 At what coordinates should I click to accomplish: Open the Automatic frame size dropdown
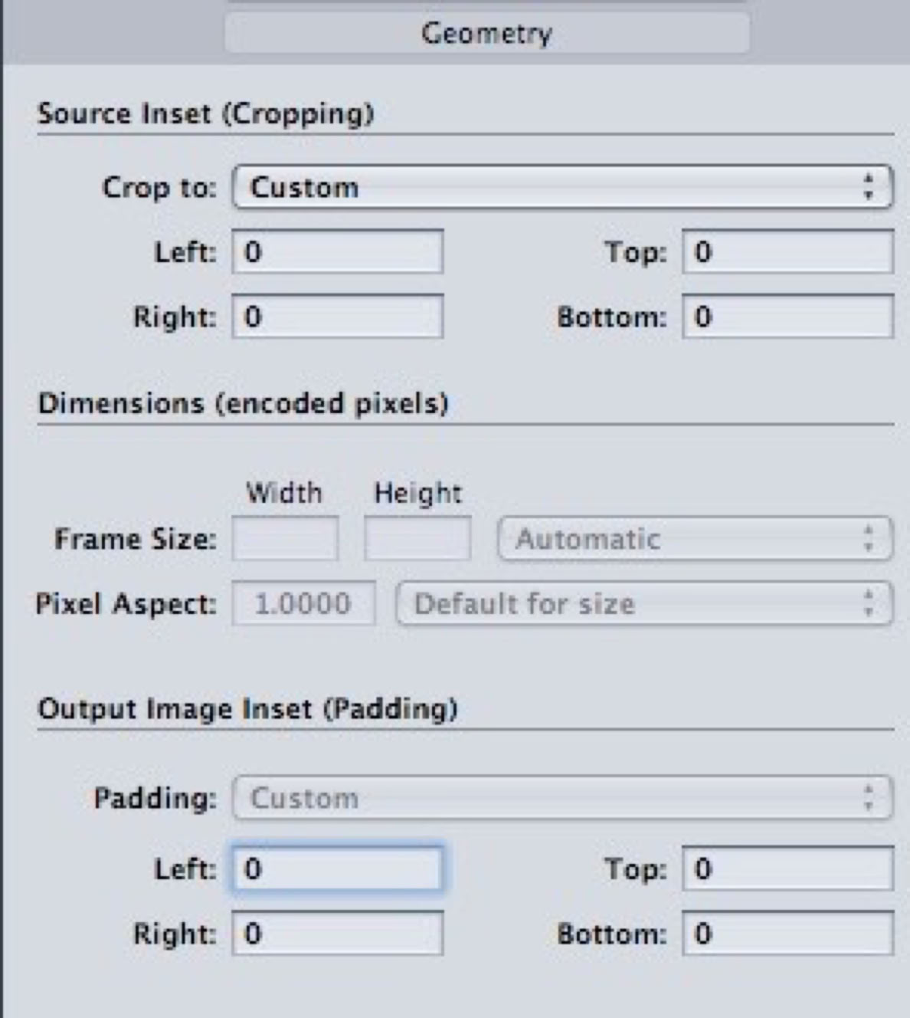pos(694,539)
